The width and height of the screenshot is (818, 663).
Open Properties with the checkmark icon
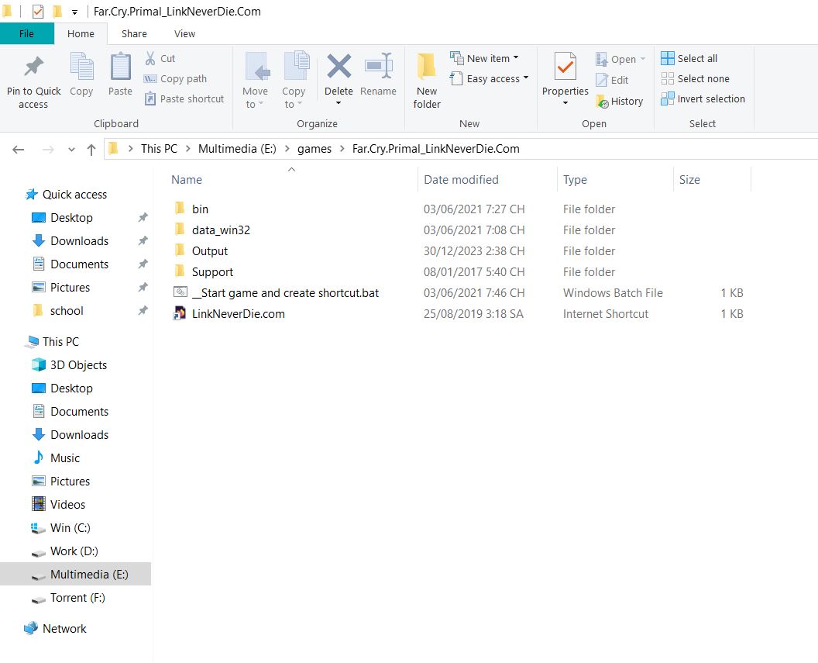(565, 68)
